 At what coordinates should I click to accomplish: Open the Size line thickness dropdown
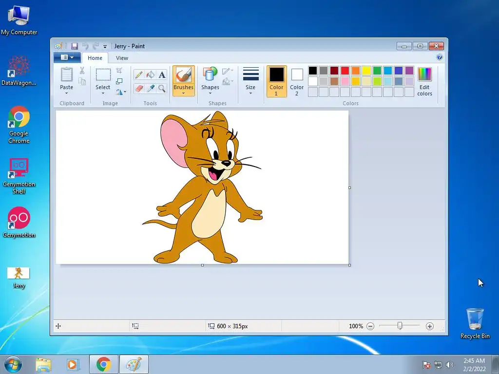(x=250, y=81)
